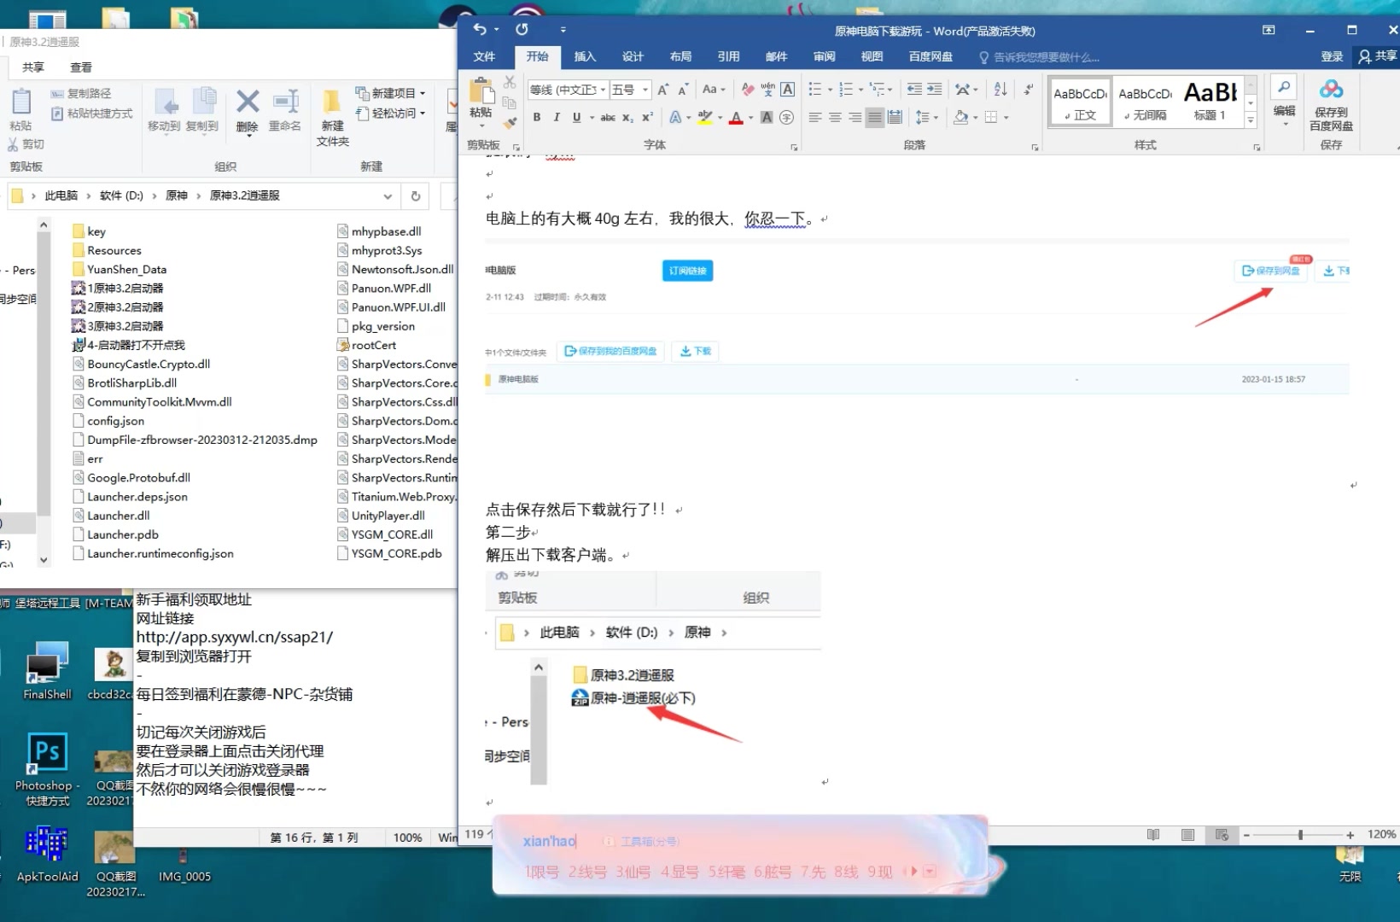Click the Enclose Characters circled icon
1400x922 pixels.
787,117
